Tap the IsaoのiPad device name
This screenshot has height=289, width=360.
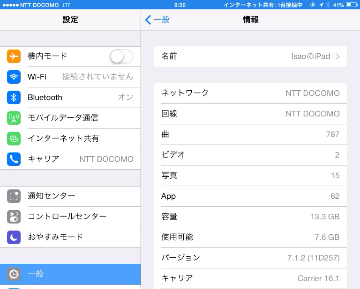311,56
